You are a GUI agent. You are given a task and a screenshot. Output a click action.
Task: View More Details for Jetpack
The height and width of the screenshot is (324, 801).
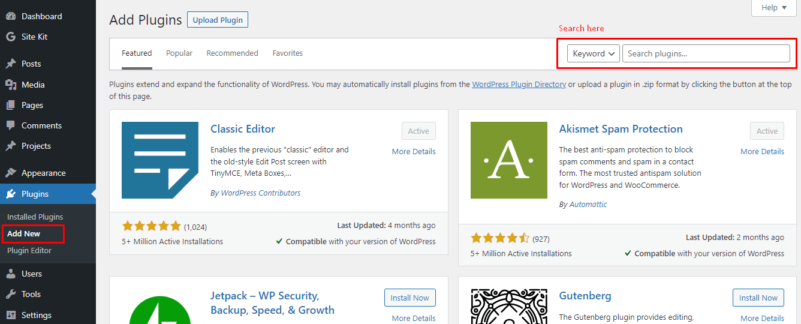point(414,318)
